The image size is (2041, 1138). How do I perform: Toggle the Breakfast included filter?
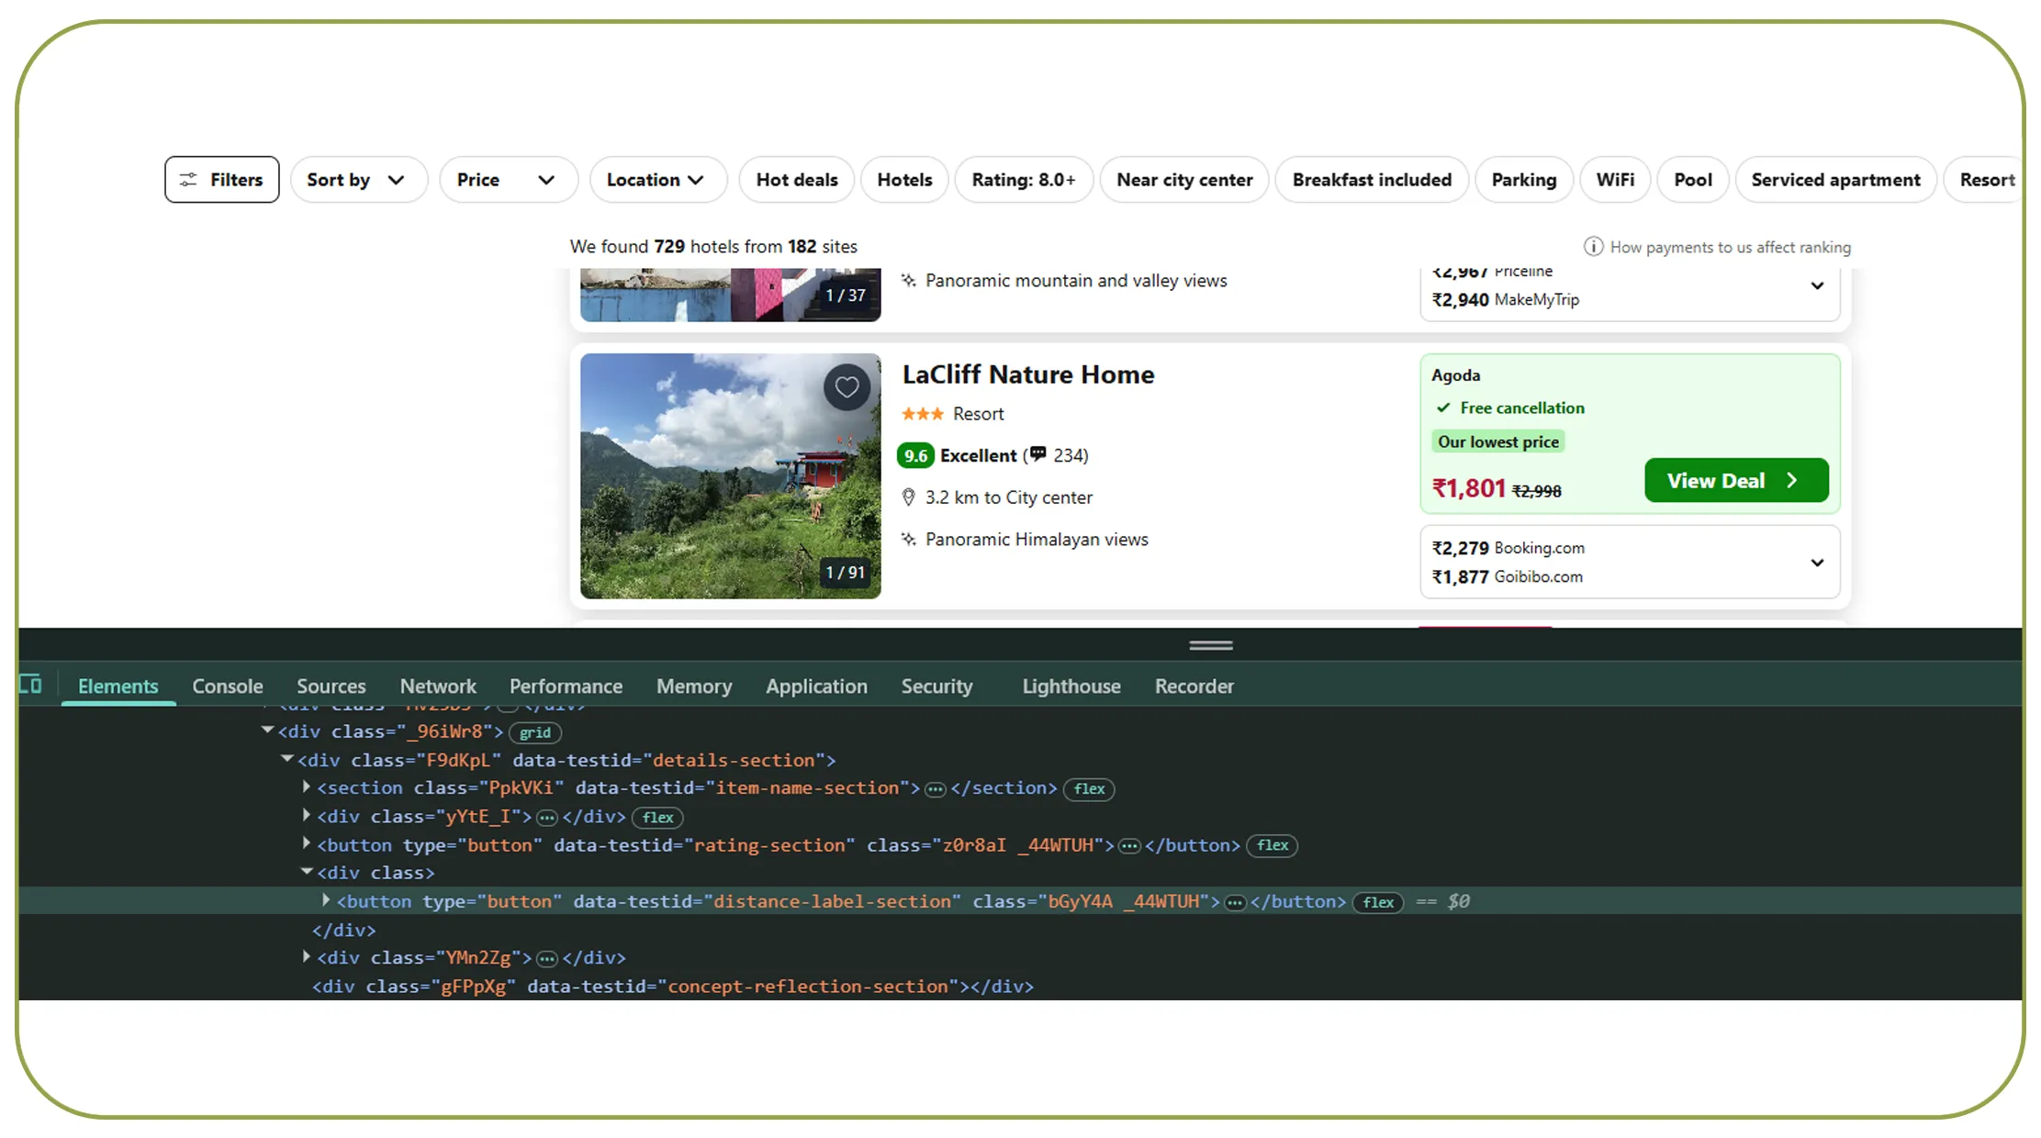click(1372, 180)
